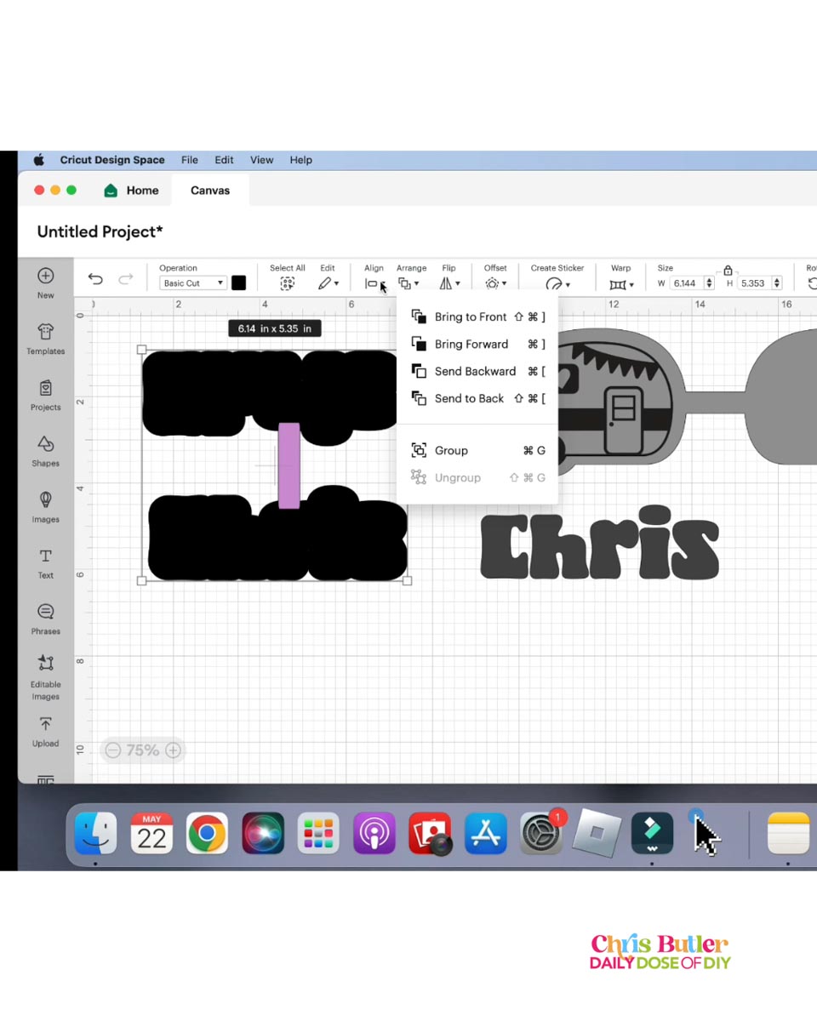Click the width stepper arrows
The height and width of the screenshot is (1021, 817).
tap(708, 283)
